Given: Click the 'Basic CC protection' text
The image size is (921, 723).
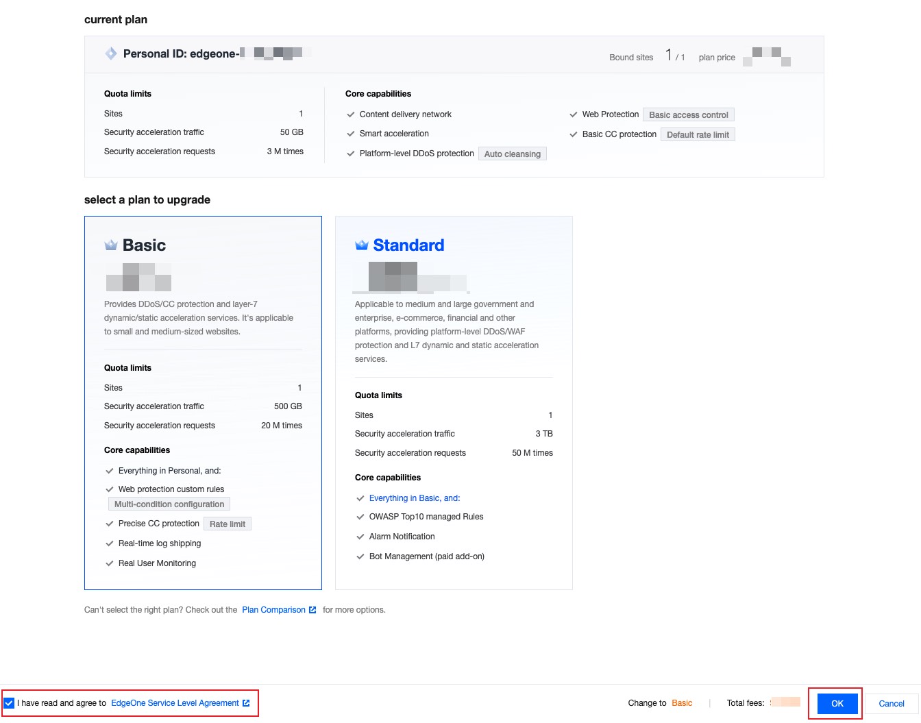Looking at the screenshot, I should 619,134.
